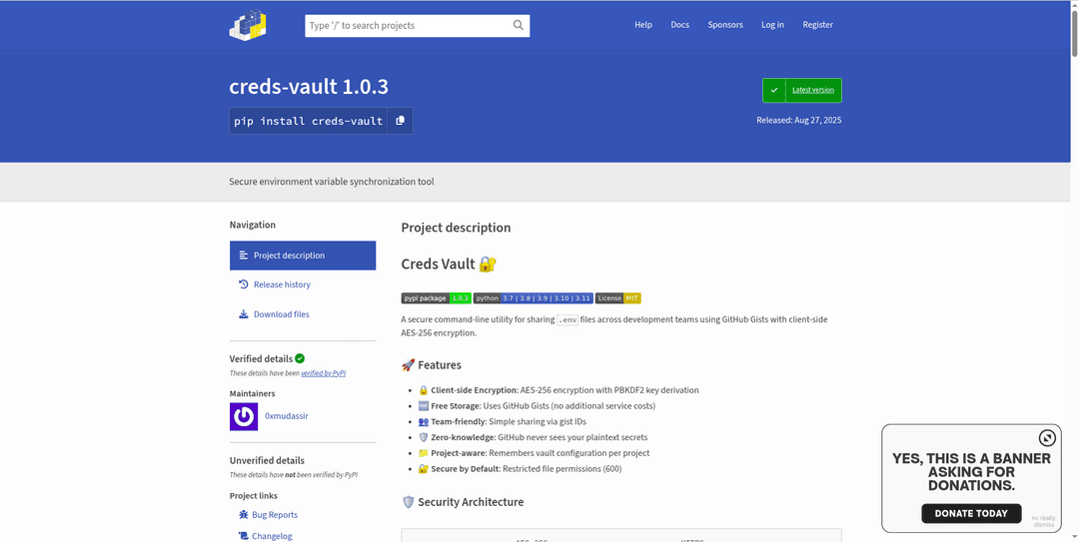Image resolution: width=1079 pixels, height=542 pixels.
Task: Open the Register page
Action: coord(817,25)
